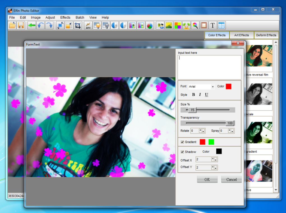Click the picture frame icon
Screen dimensions: 286x213
(x=204, y=25)
